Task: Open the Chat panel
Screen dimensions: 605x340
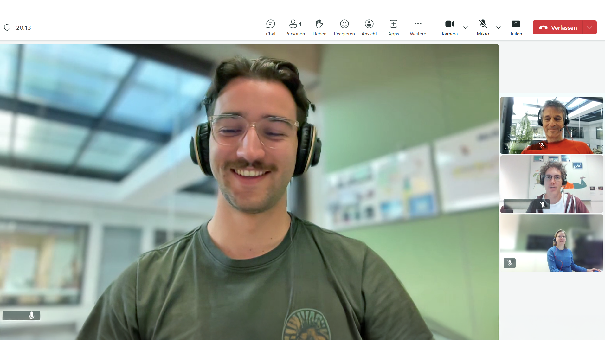Action: tap(270, 28)
